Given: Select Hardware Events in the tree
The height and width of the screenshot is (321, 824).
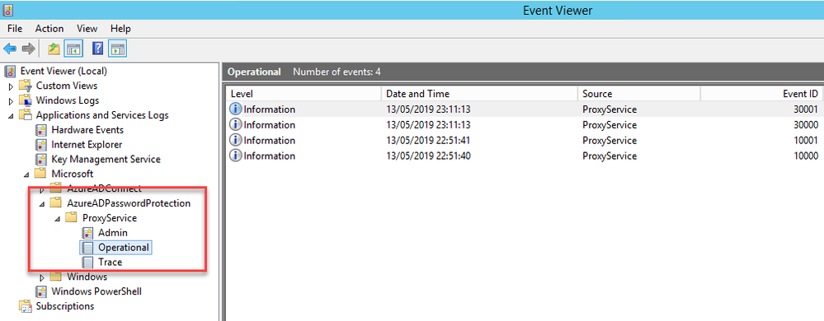Looking at the screenshot, I should tap(87, 129).
